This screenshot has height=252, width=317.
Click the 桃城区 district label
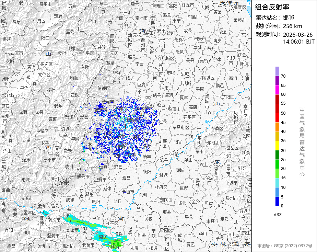pos(168,58)
